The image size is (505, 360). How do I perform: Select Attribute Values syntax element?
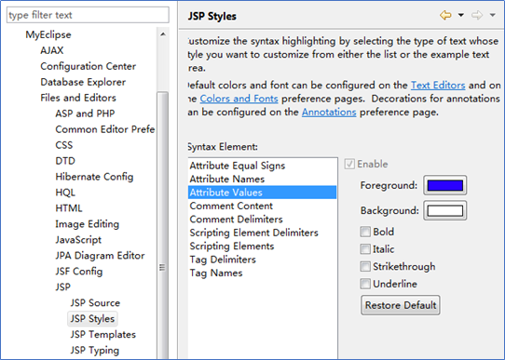click(262, 193)
